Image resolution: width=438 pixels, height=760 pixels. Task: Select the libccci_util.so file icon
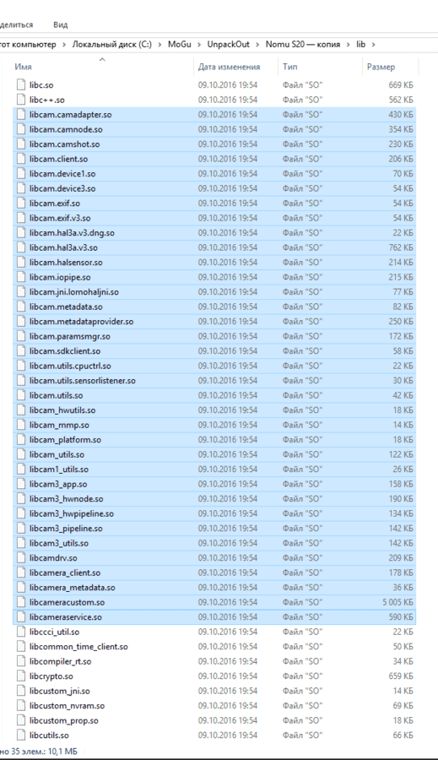(x=20, y=632)
